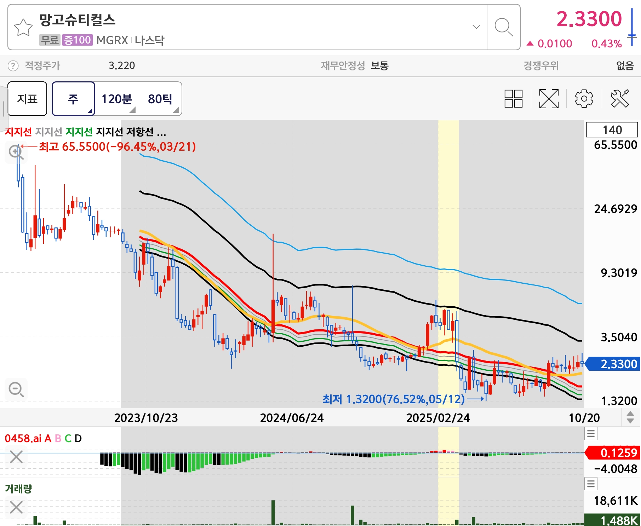The height and width of the screenshot is (526, 641).
Task: Open the 80틱 dropdown triangle
Action: (176, 110)
